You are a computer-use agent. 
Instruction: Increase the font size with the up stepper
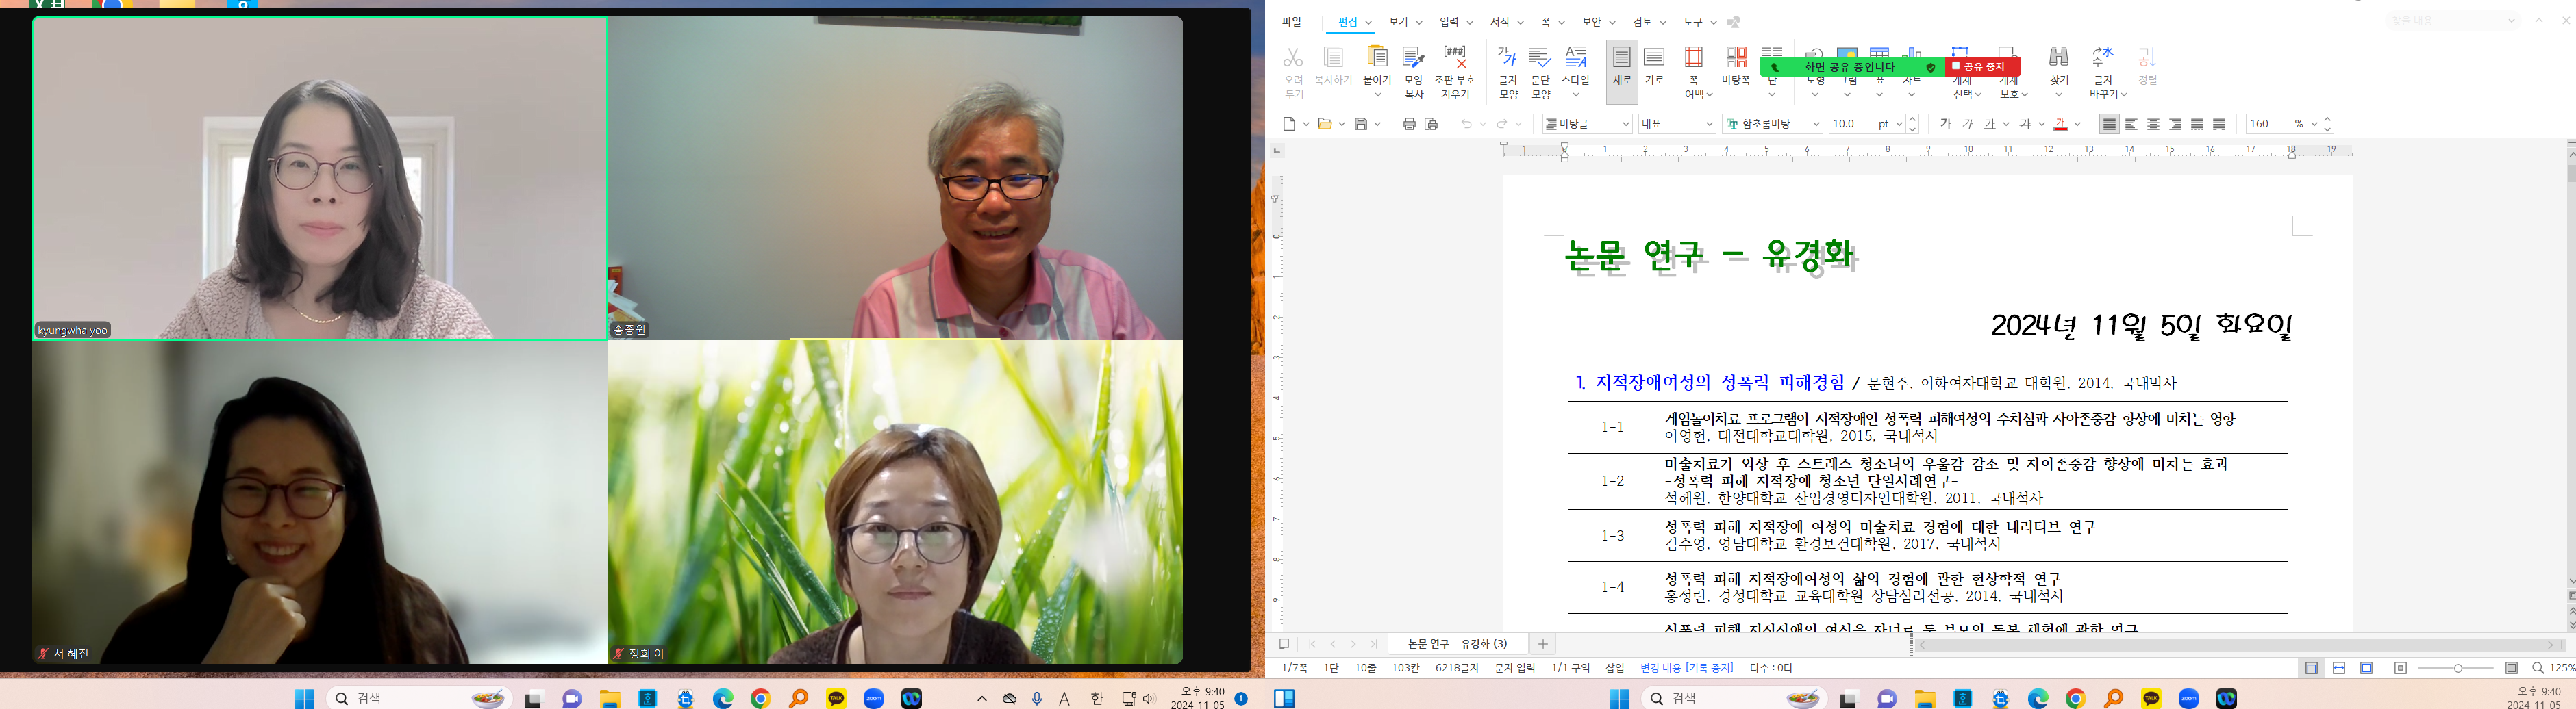(x=1913, y=119)
